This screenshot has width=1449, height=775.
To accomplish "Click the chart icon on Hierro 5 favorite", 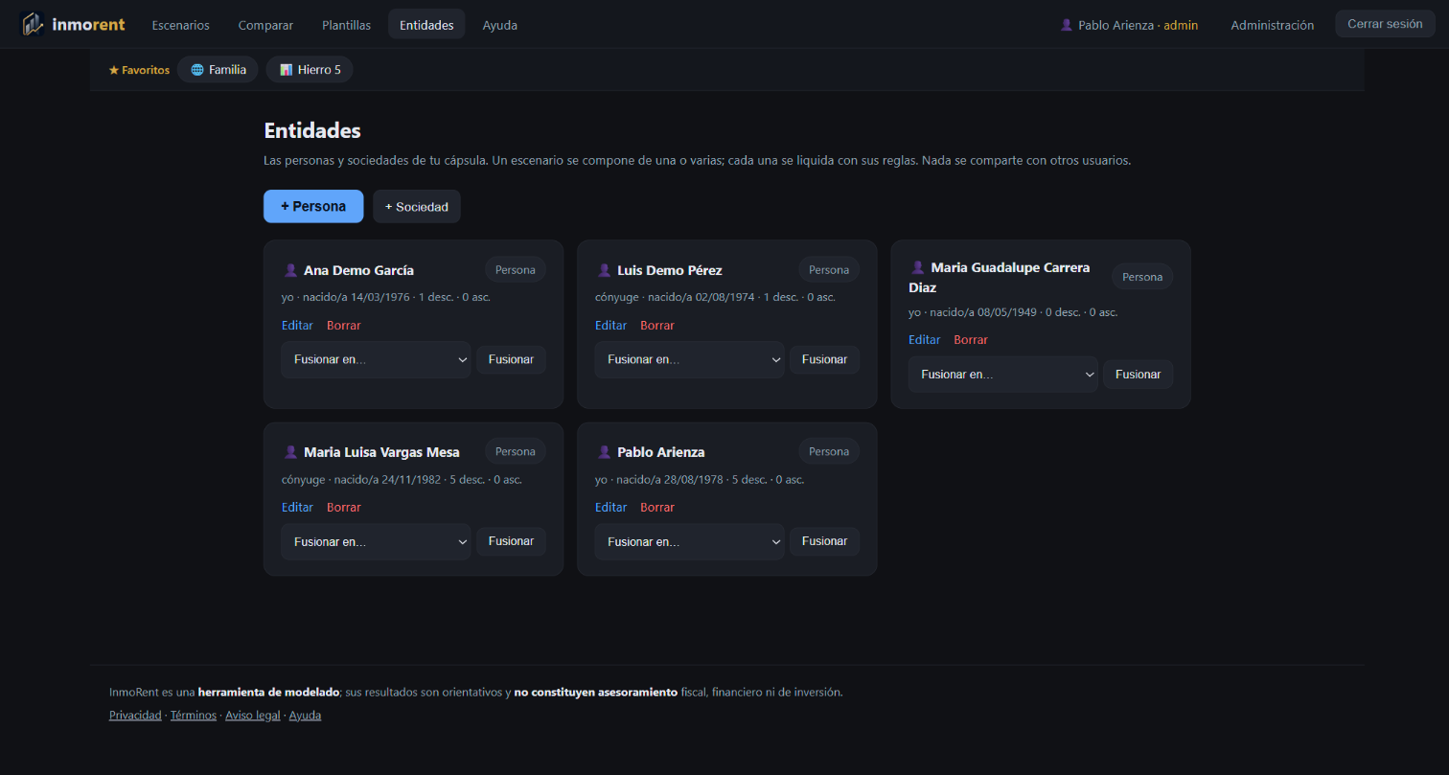I will pos(286,70).
